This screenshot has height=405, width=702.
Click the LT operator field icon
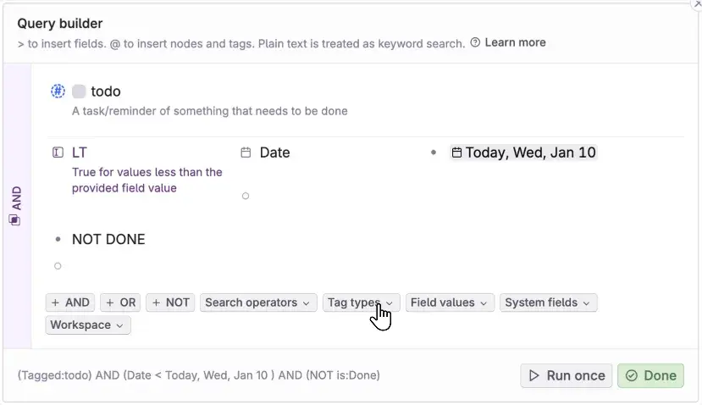(58, 153)
